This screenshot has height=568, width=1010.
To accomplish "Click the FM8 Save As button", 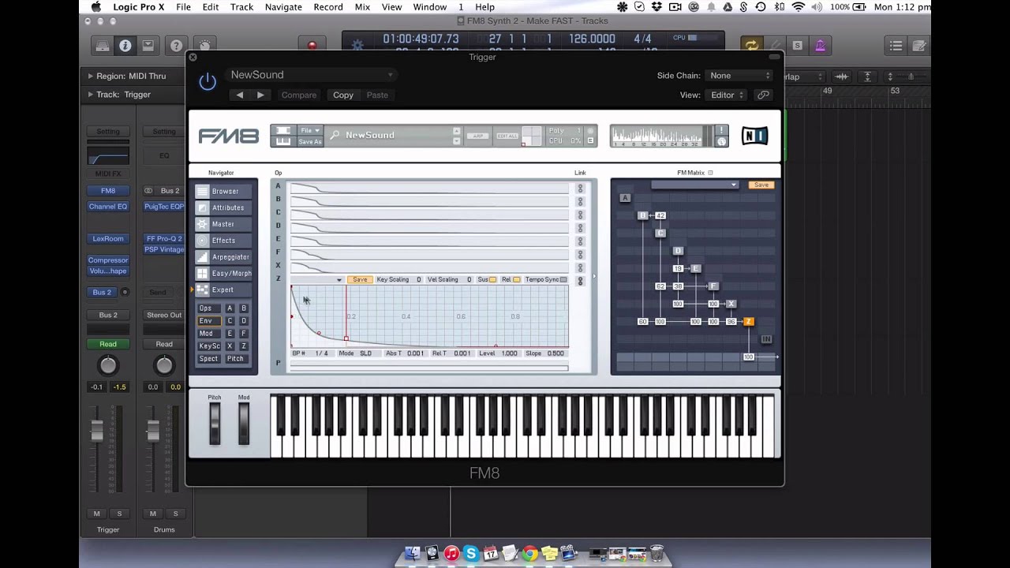I will click(309, 141).
